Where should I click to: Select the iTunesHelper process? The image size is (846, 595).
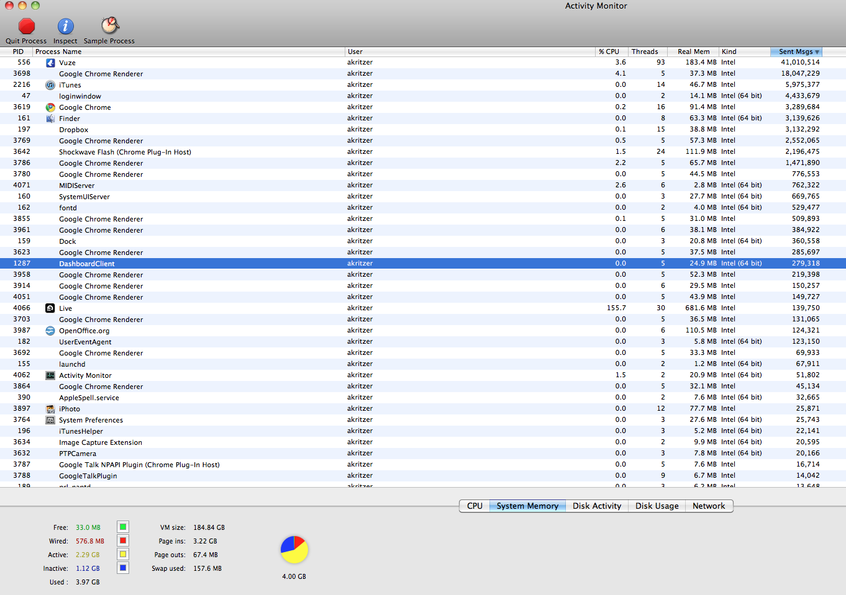(423, 431)
